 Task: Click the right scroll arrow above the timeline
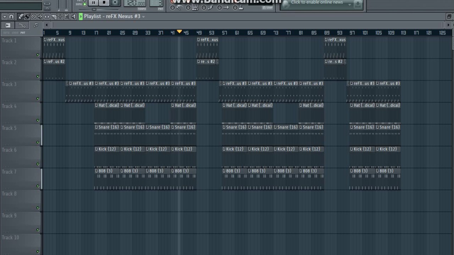[448, 25]
